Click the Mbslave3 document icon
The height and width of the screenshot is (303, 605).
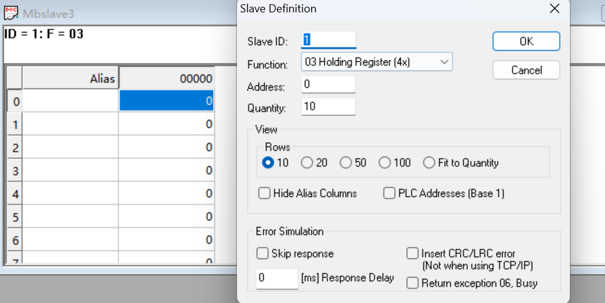click(x=11, y=13)
